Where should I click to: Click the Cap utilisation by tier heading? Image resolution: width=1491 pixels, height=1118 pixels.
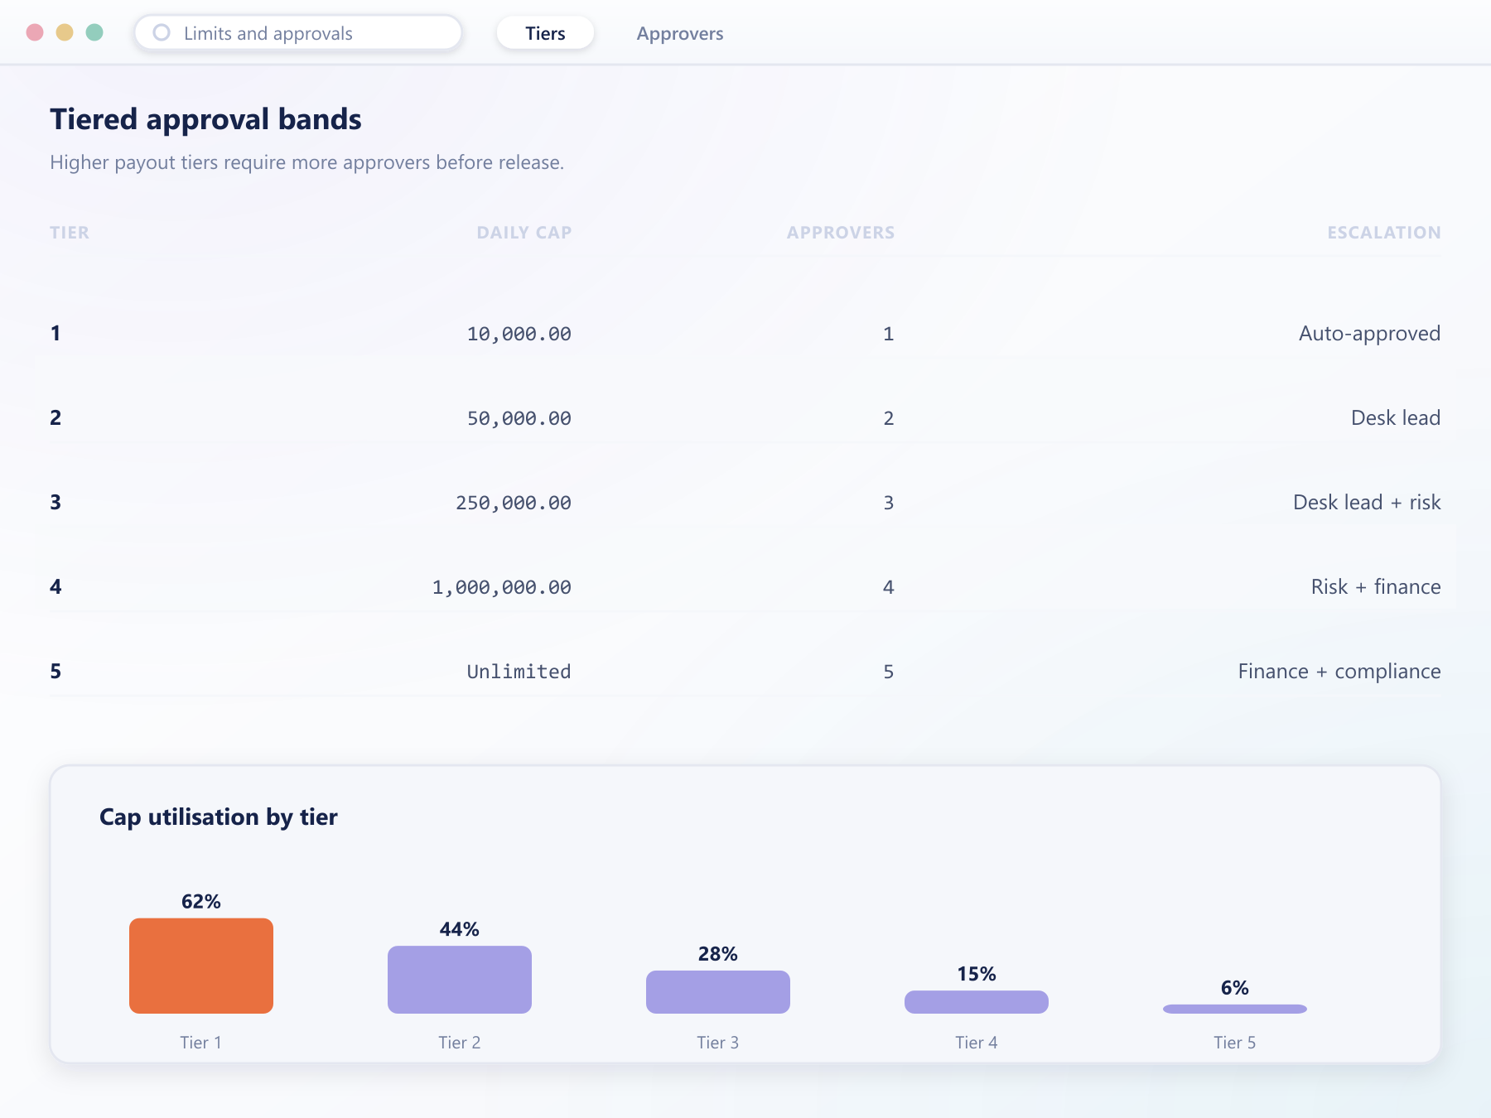tap(219, 817)
